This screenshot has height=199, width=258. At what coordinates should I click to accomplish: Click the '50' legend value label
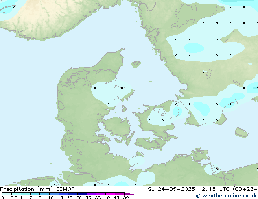126,197
